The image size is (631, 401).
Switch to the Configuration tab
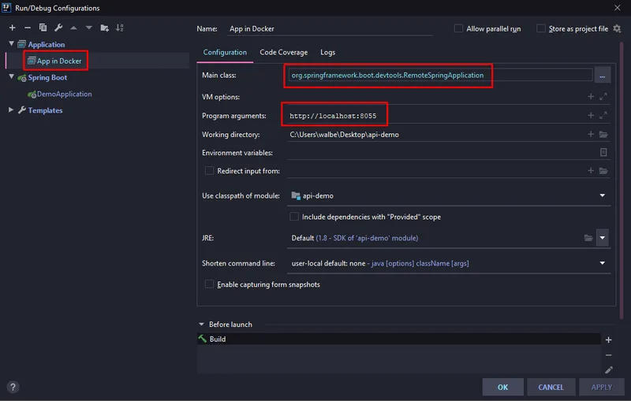click(225, 52)
